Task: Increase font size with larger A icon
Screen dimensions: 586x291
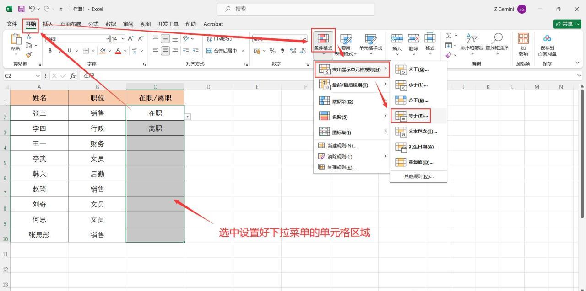Action: [x=131, y=39]
